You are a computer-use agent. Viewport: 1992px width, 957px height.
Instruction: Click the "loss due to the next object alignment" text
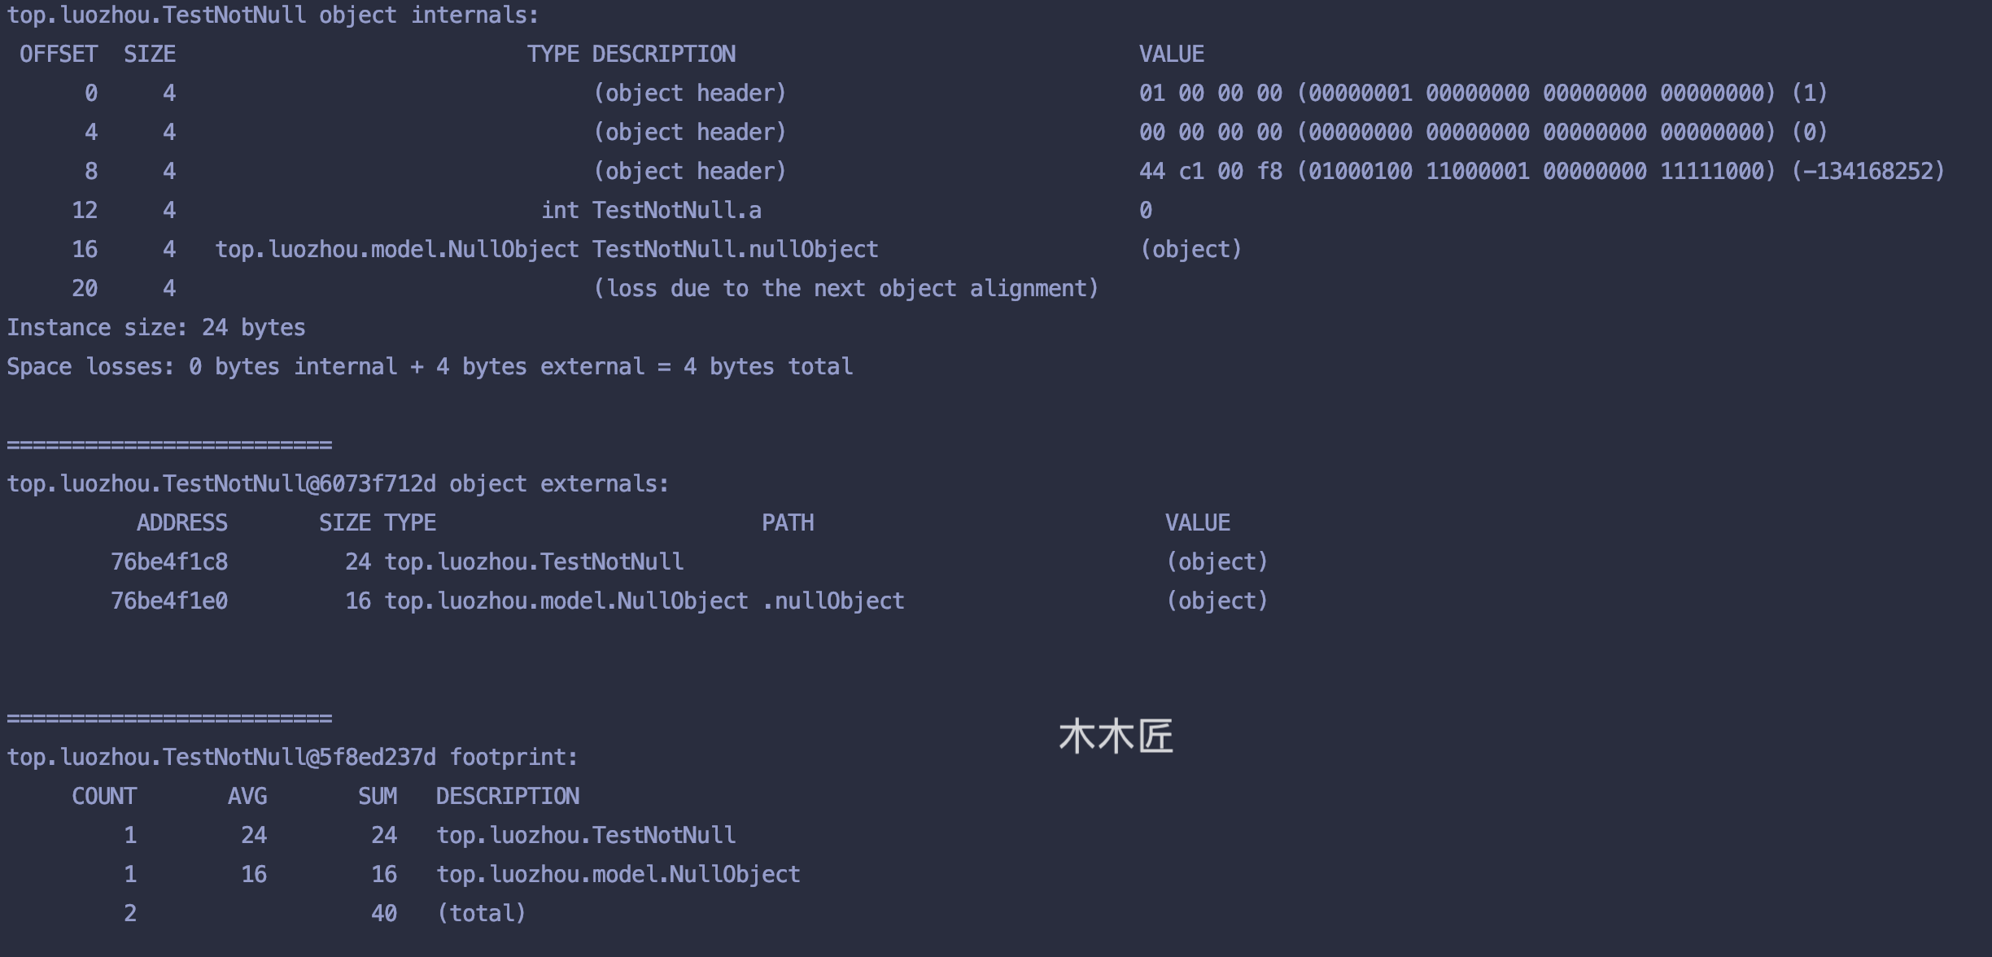pyautogui.click(x=845, y=289)
